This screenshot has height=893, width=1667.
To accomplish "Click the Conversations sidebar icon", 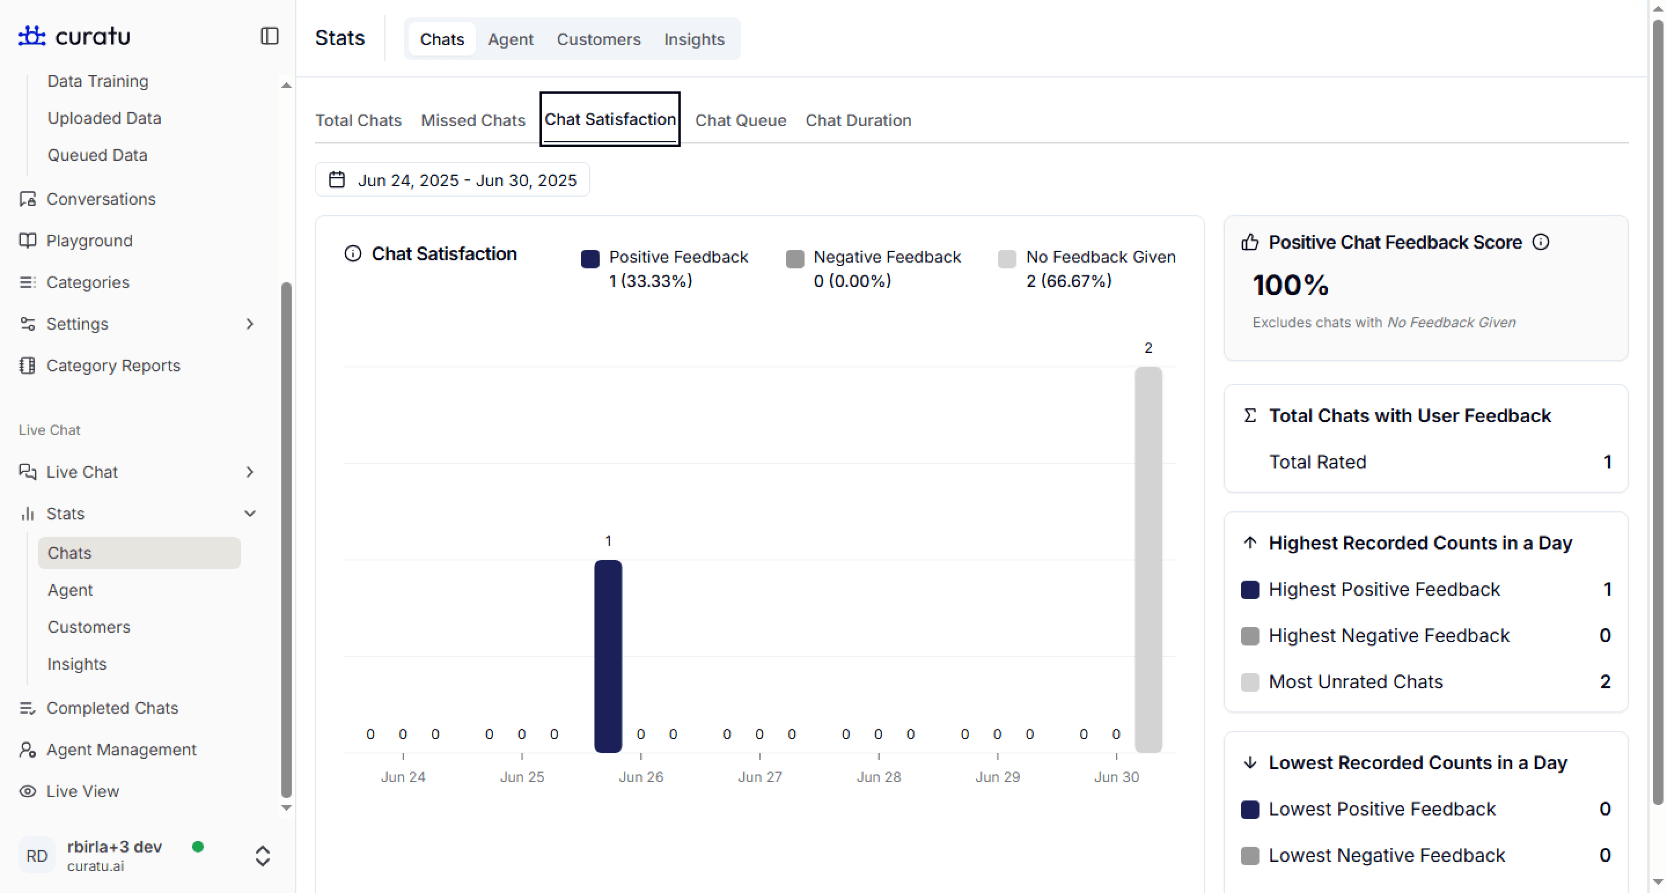I will point(27,198).
